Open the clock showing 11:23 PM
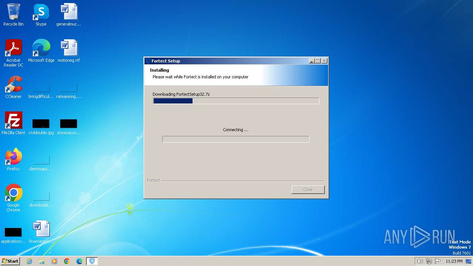 click(454, 261)
